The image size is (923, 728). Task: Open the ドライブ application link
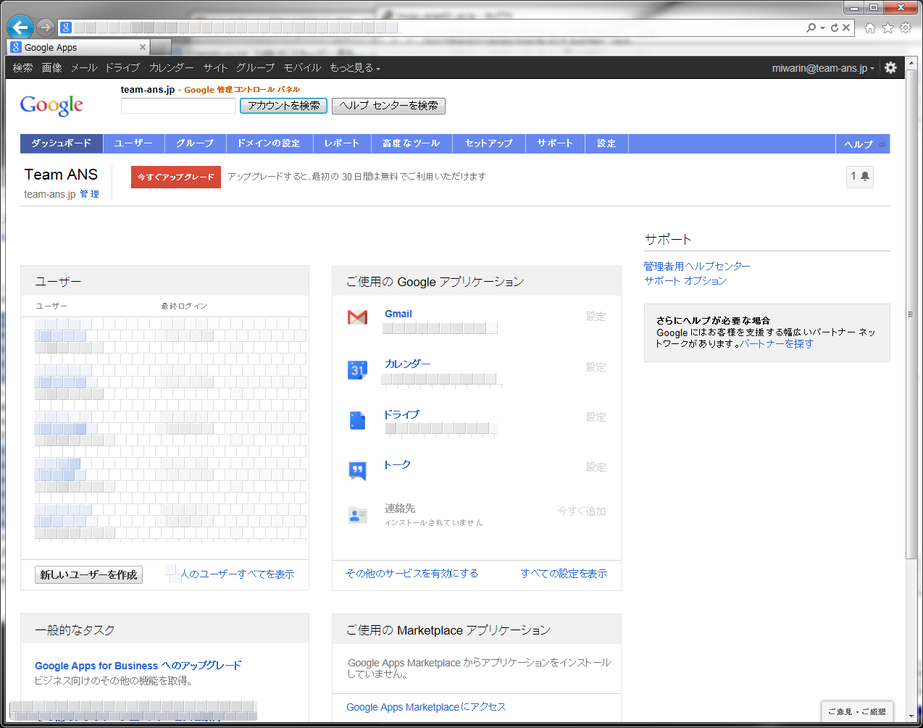click(x=402, y=414)
